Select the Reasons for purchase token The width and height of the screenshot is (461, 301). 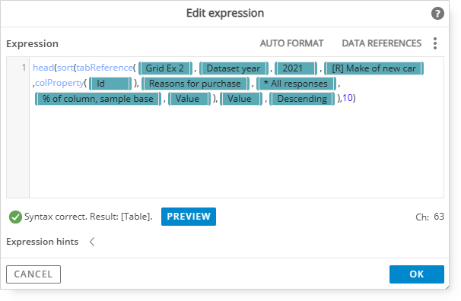[196, 84]
